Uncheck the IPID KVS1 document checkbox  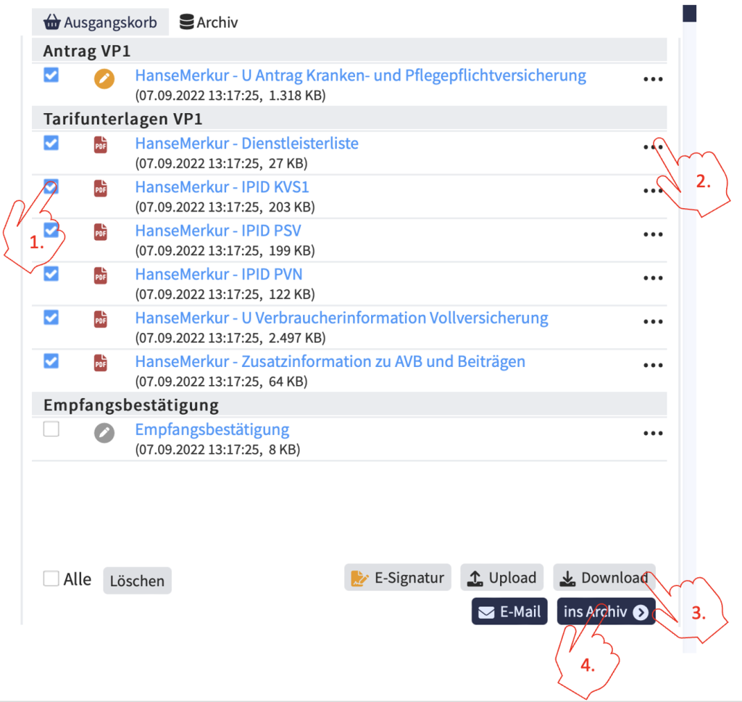pos(51,186)
